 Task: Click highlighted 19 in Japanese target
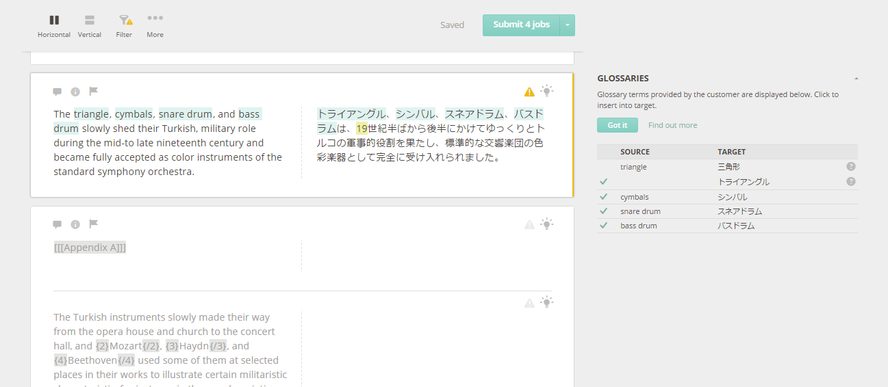(361, 129)
